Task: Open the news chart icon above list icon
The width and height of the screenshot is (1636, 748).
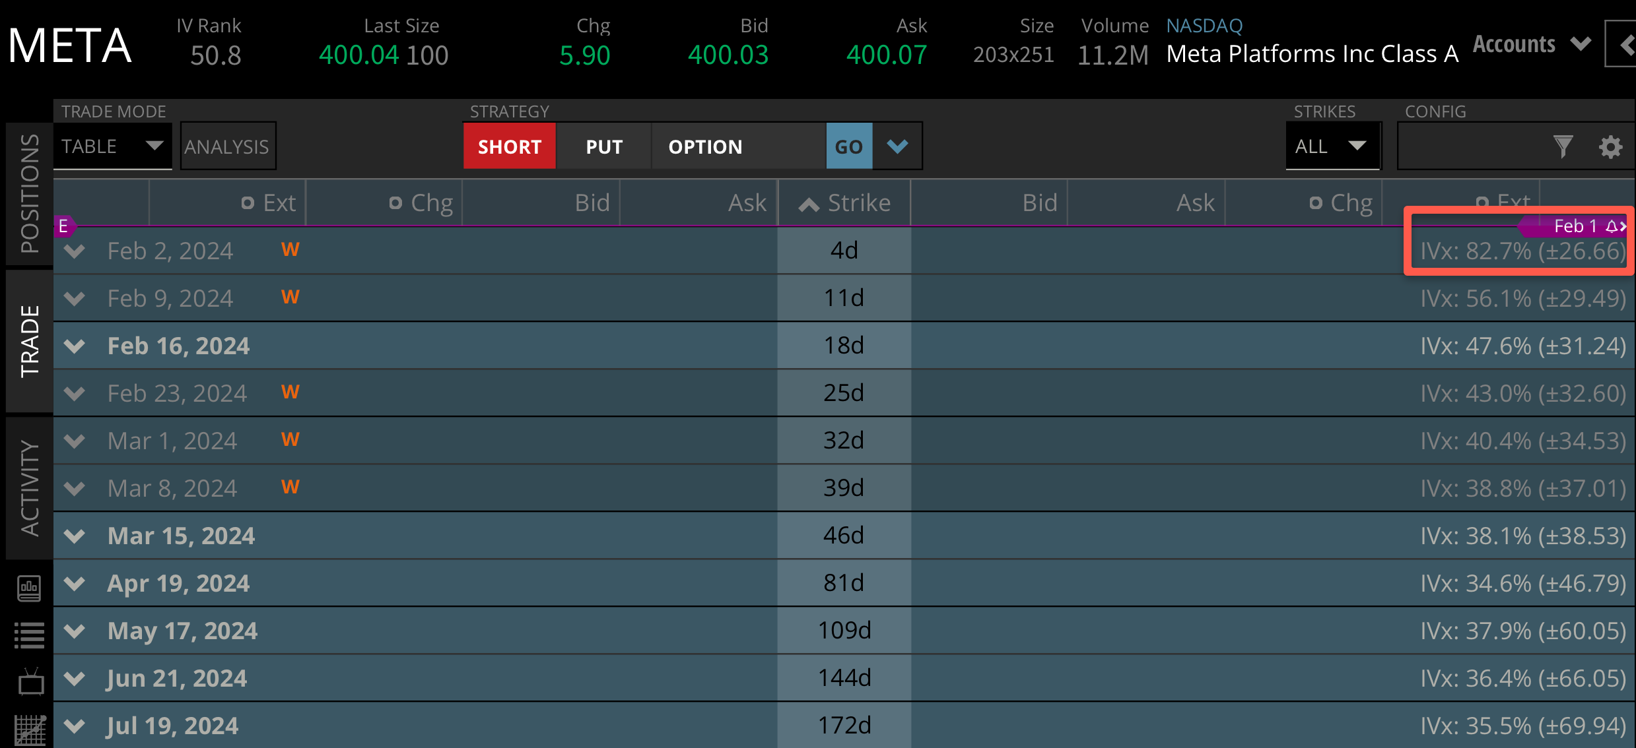Action: 29,588
